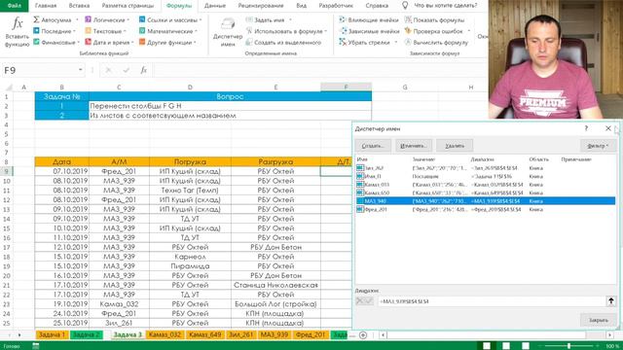Select the Камаз_032 sheet tab

tap(165, 334)
